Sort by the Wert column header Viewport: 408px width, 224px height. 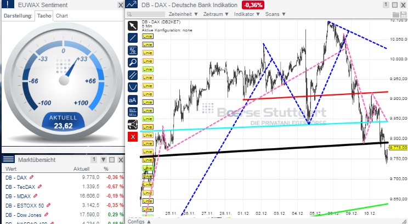11,169
